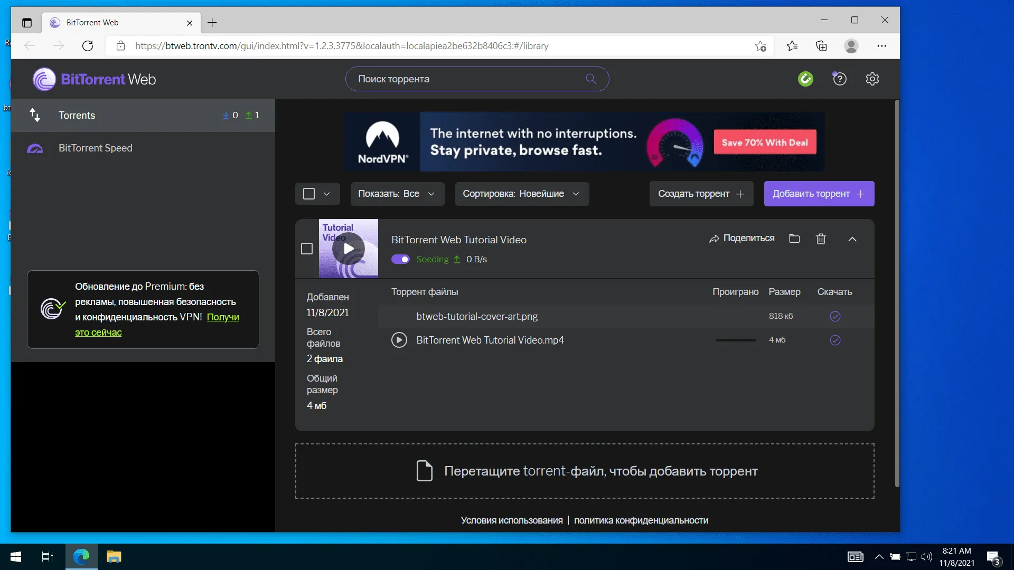Play the Tutorial Video thumbnail
This screenshot has width=1014, height=570.
coord(349,249)
